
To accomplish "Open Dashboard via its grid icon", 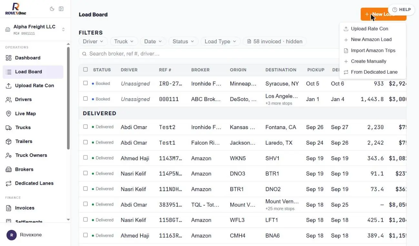I will click(9, 58).
